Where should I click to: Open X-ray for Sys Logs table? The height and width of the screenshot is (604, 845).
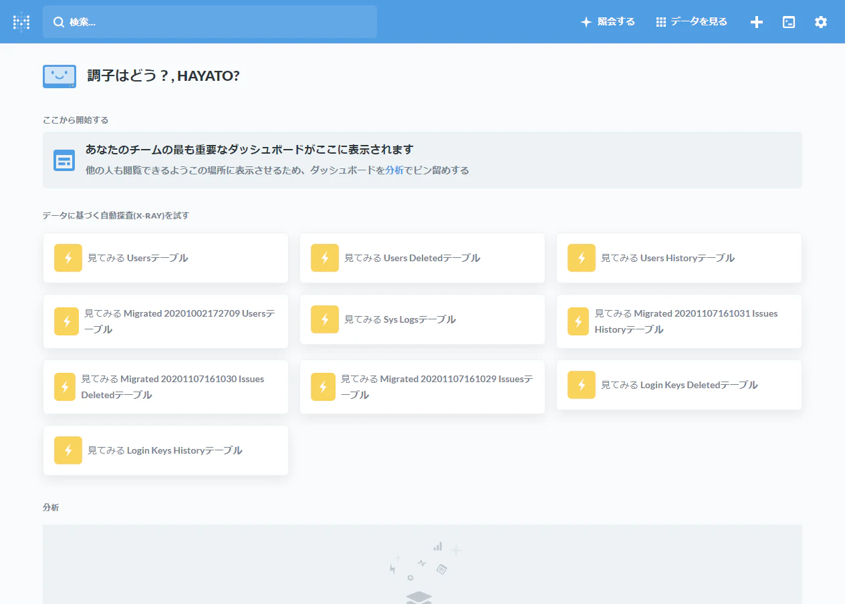click(x=422, y=319)
